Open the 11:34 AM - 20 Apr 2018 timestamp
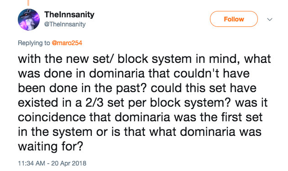 52,163
